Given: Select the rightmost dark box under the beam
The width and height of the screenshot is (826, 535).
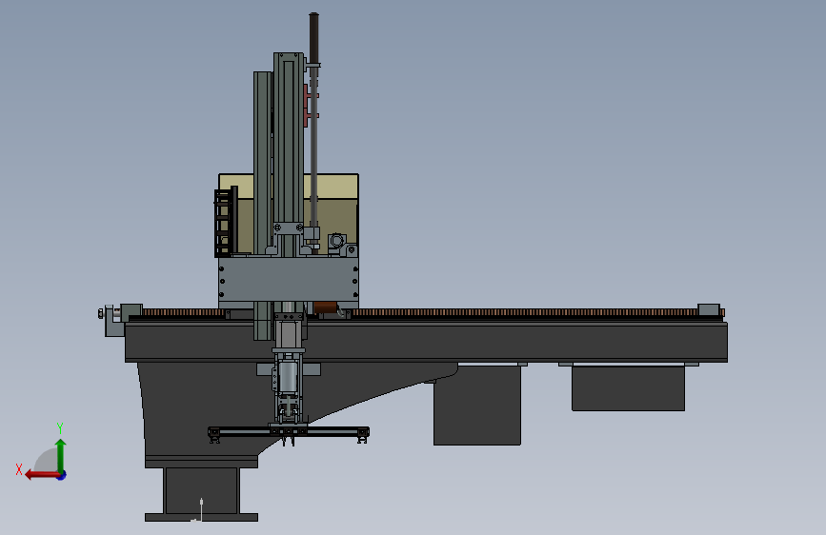Looking at the screenshot, I should [628, 388].
